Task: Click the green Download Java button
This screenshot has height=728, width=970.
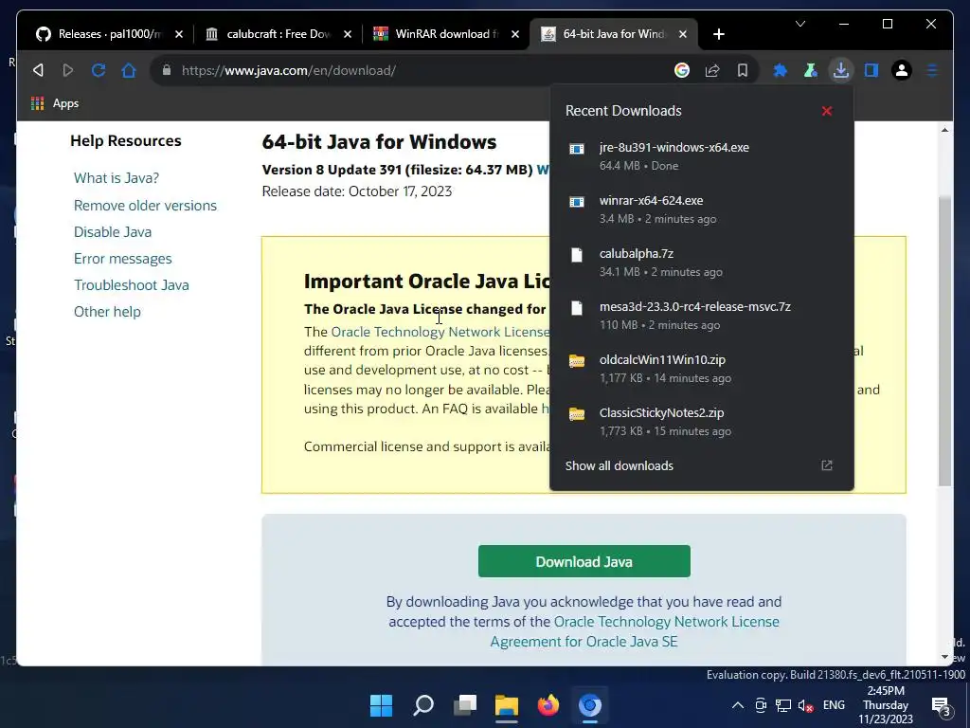Action: [x=584, y=561]
